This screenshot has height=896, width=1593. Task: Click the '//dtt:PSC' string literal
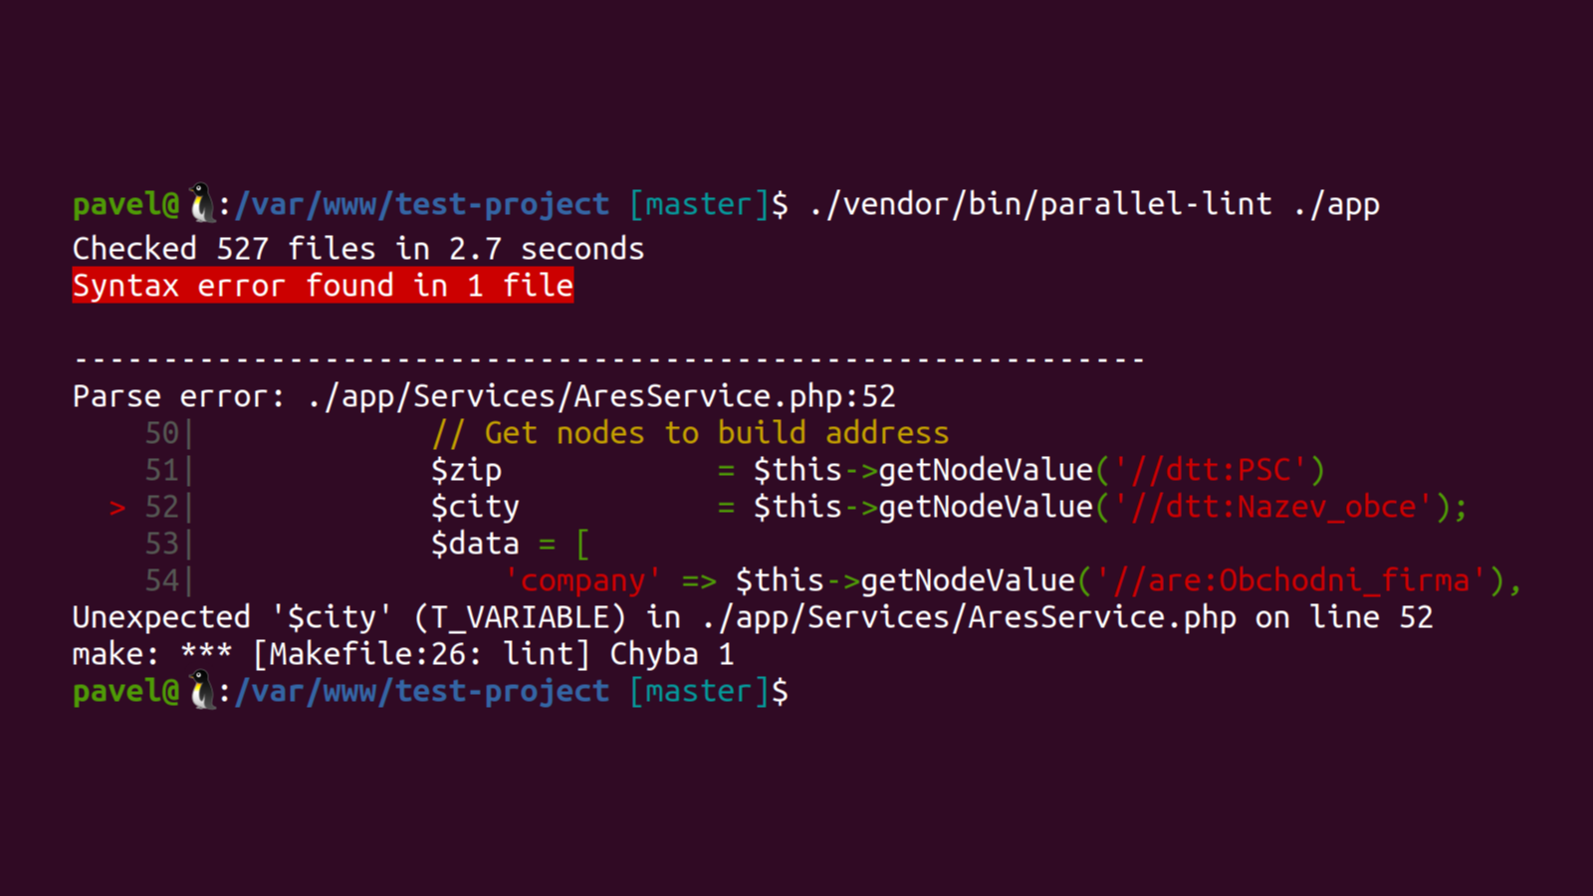[x=1211, y=470]
